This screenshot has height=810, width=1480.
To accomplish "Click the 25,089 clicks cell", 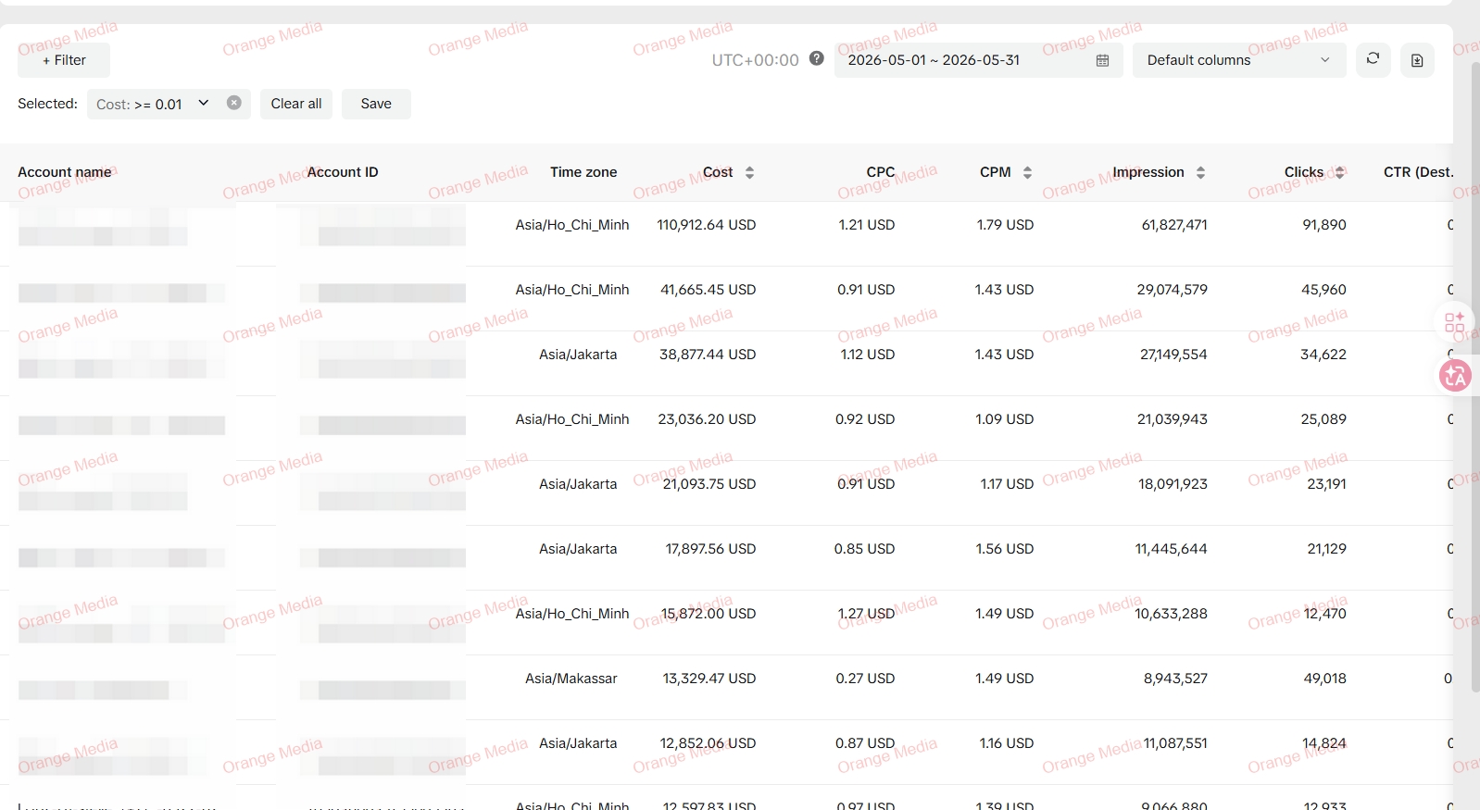I will (1323, 419).
